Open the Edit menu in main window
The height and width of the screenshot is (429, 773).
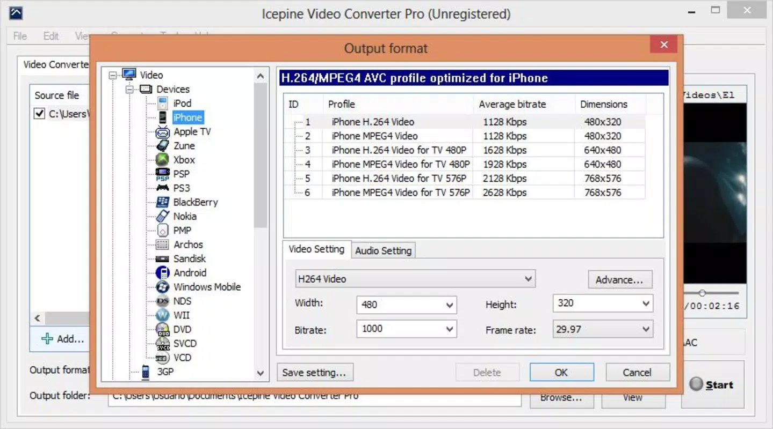point(51,36)
